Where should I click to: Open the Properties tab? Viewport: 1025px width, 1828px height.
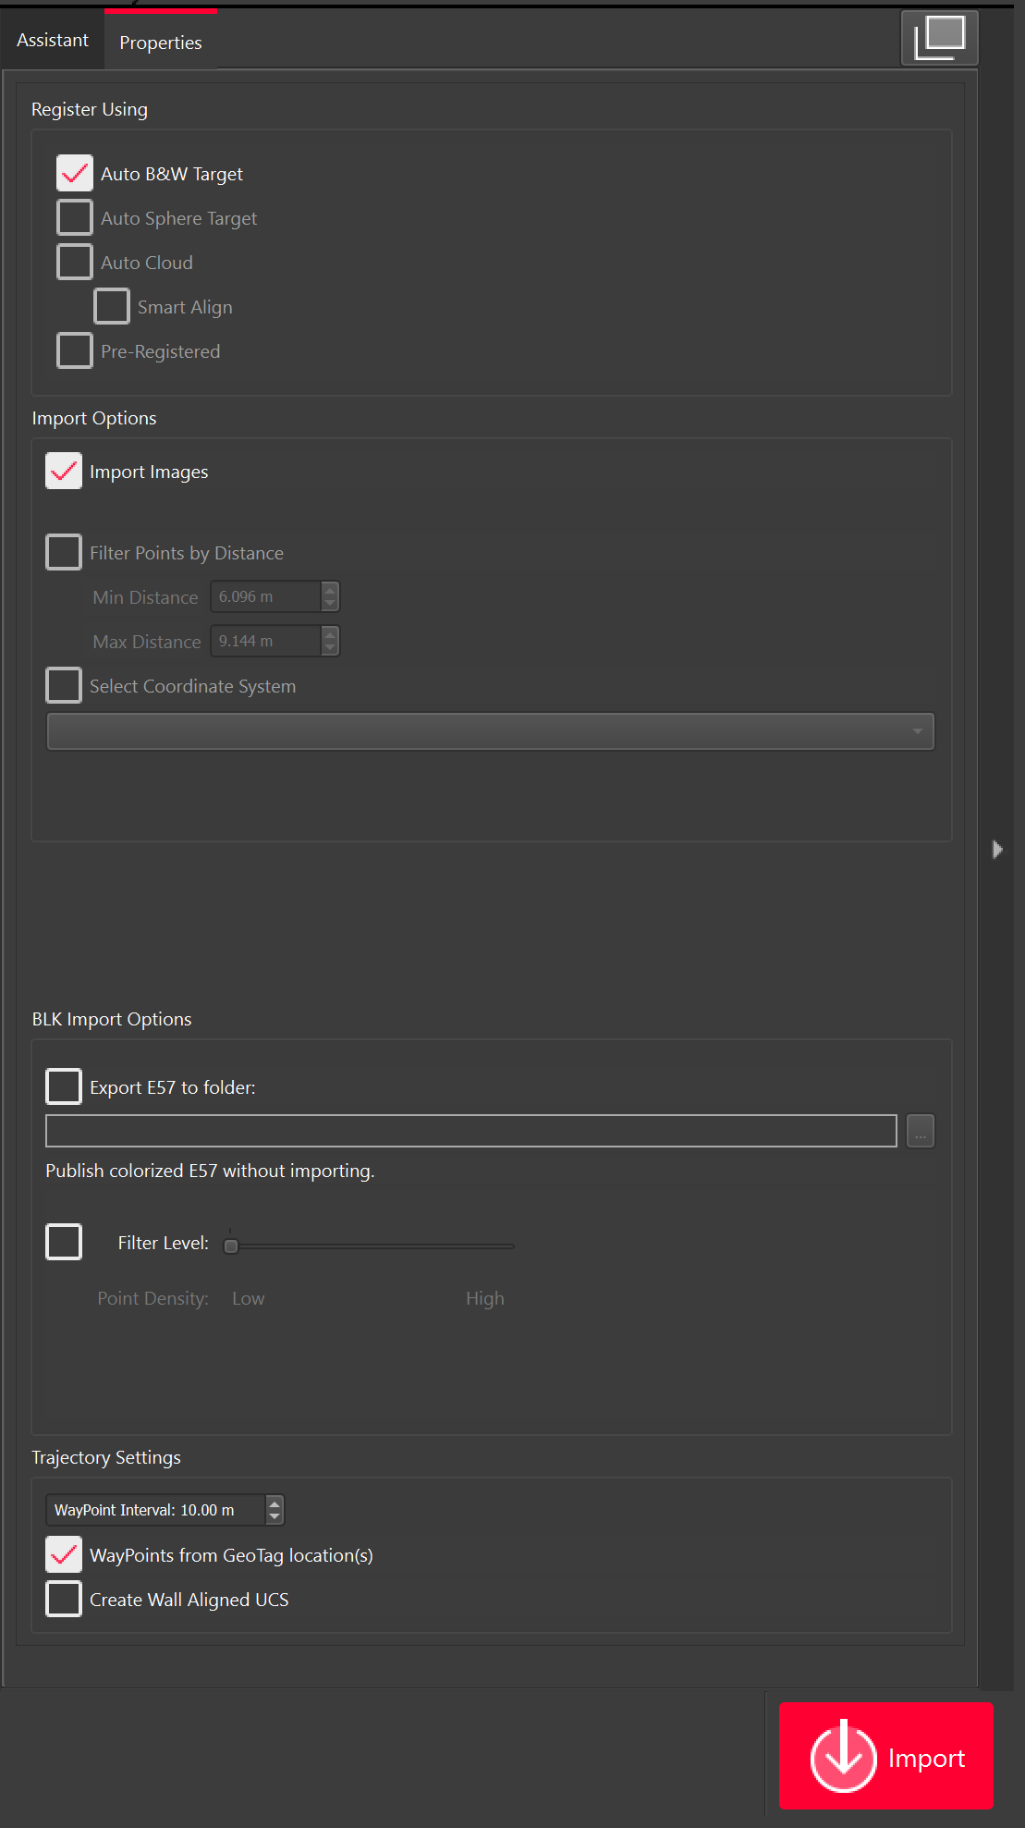pyautogui.click(x=160, y=43)
